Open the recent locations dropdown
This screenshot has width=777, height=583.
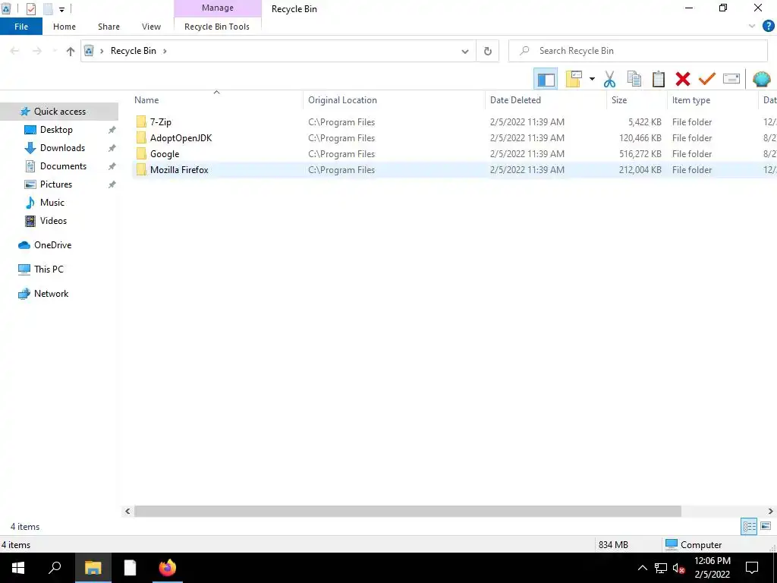(x=55, y=51)
